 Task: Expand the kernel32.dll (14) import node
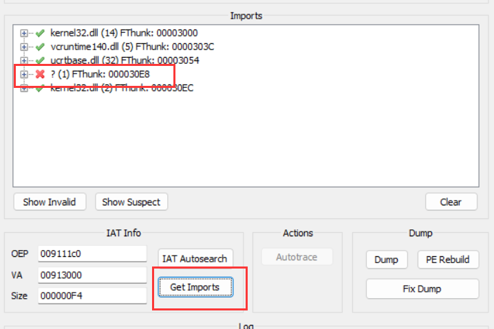click(x=25, y=32)
